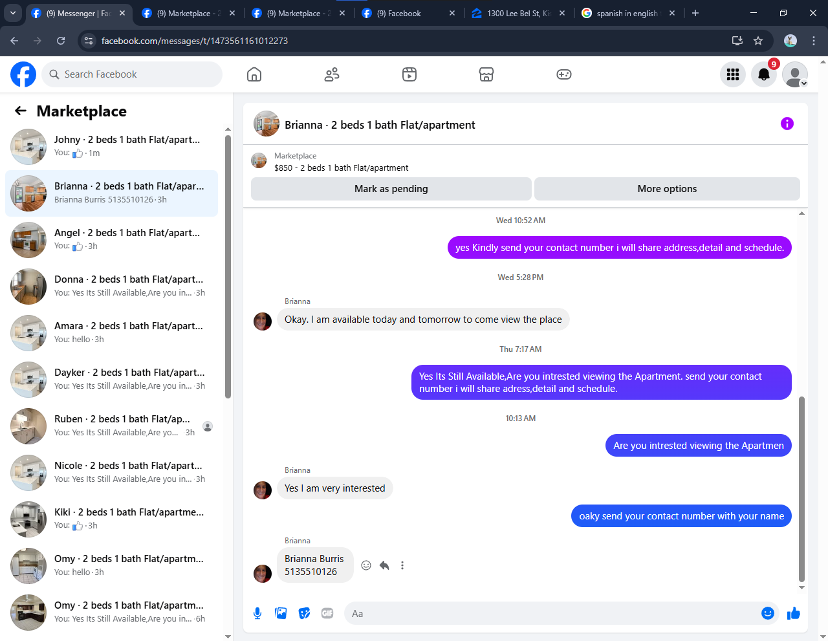Click Brianna's avatar beside 'Okay. I am available'
The image size is (828, 641).
point(263,321)
